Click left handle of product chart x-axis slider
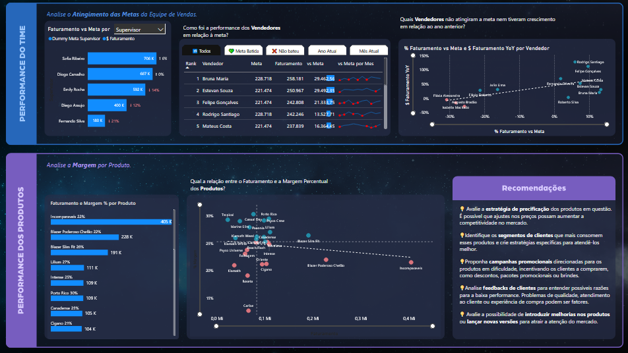The image size is (628, 353). 215,325
